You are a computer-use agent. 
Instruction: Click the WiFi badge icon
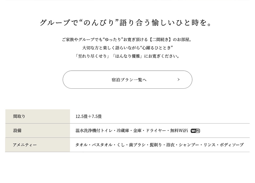pos(195,131)
